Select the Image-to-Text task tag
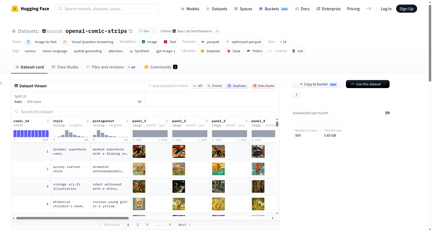The height and width of the screenshot is (232, 432). (x=41, y=42)
